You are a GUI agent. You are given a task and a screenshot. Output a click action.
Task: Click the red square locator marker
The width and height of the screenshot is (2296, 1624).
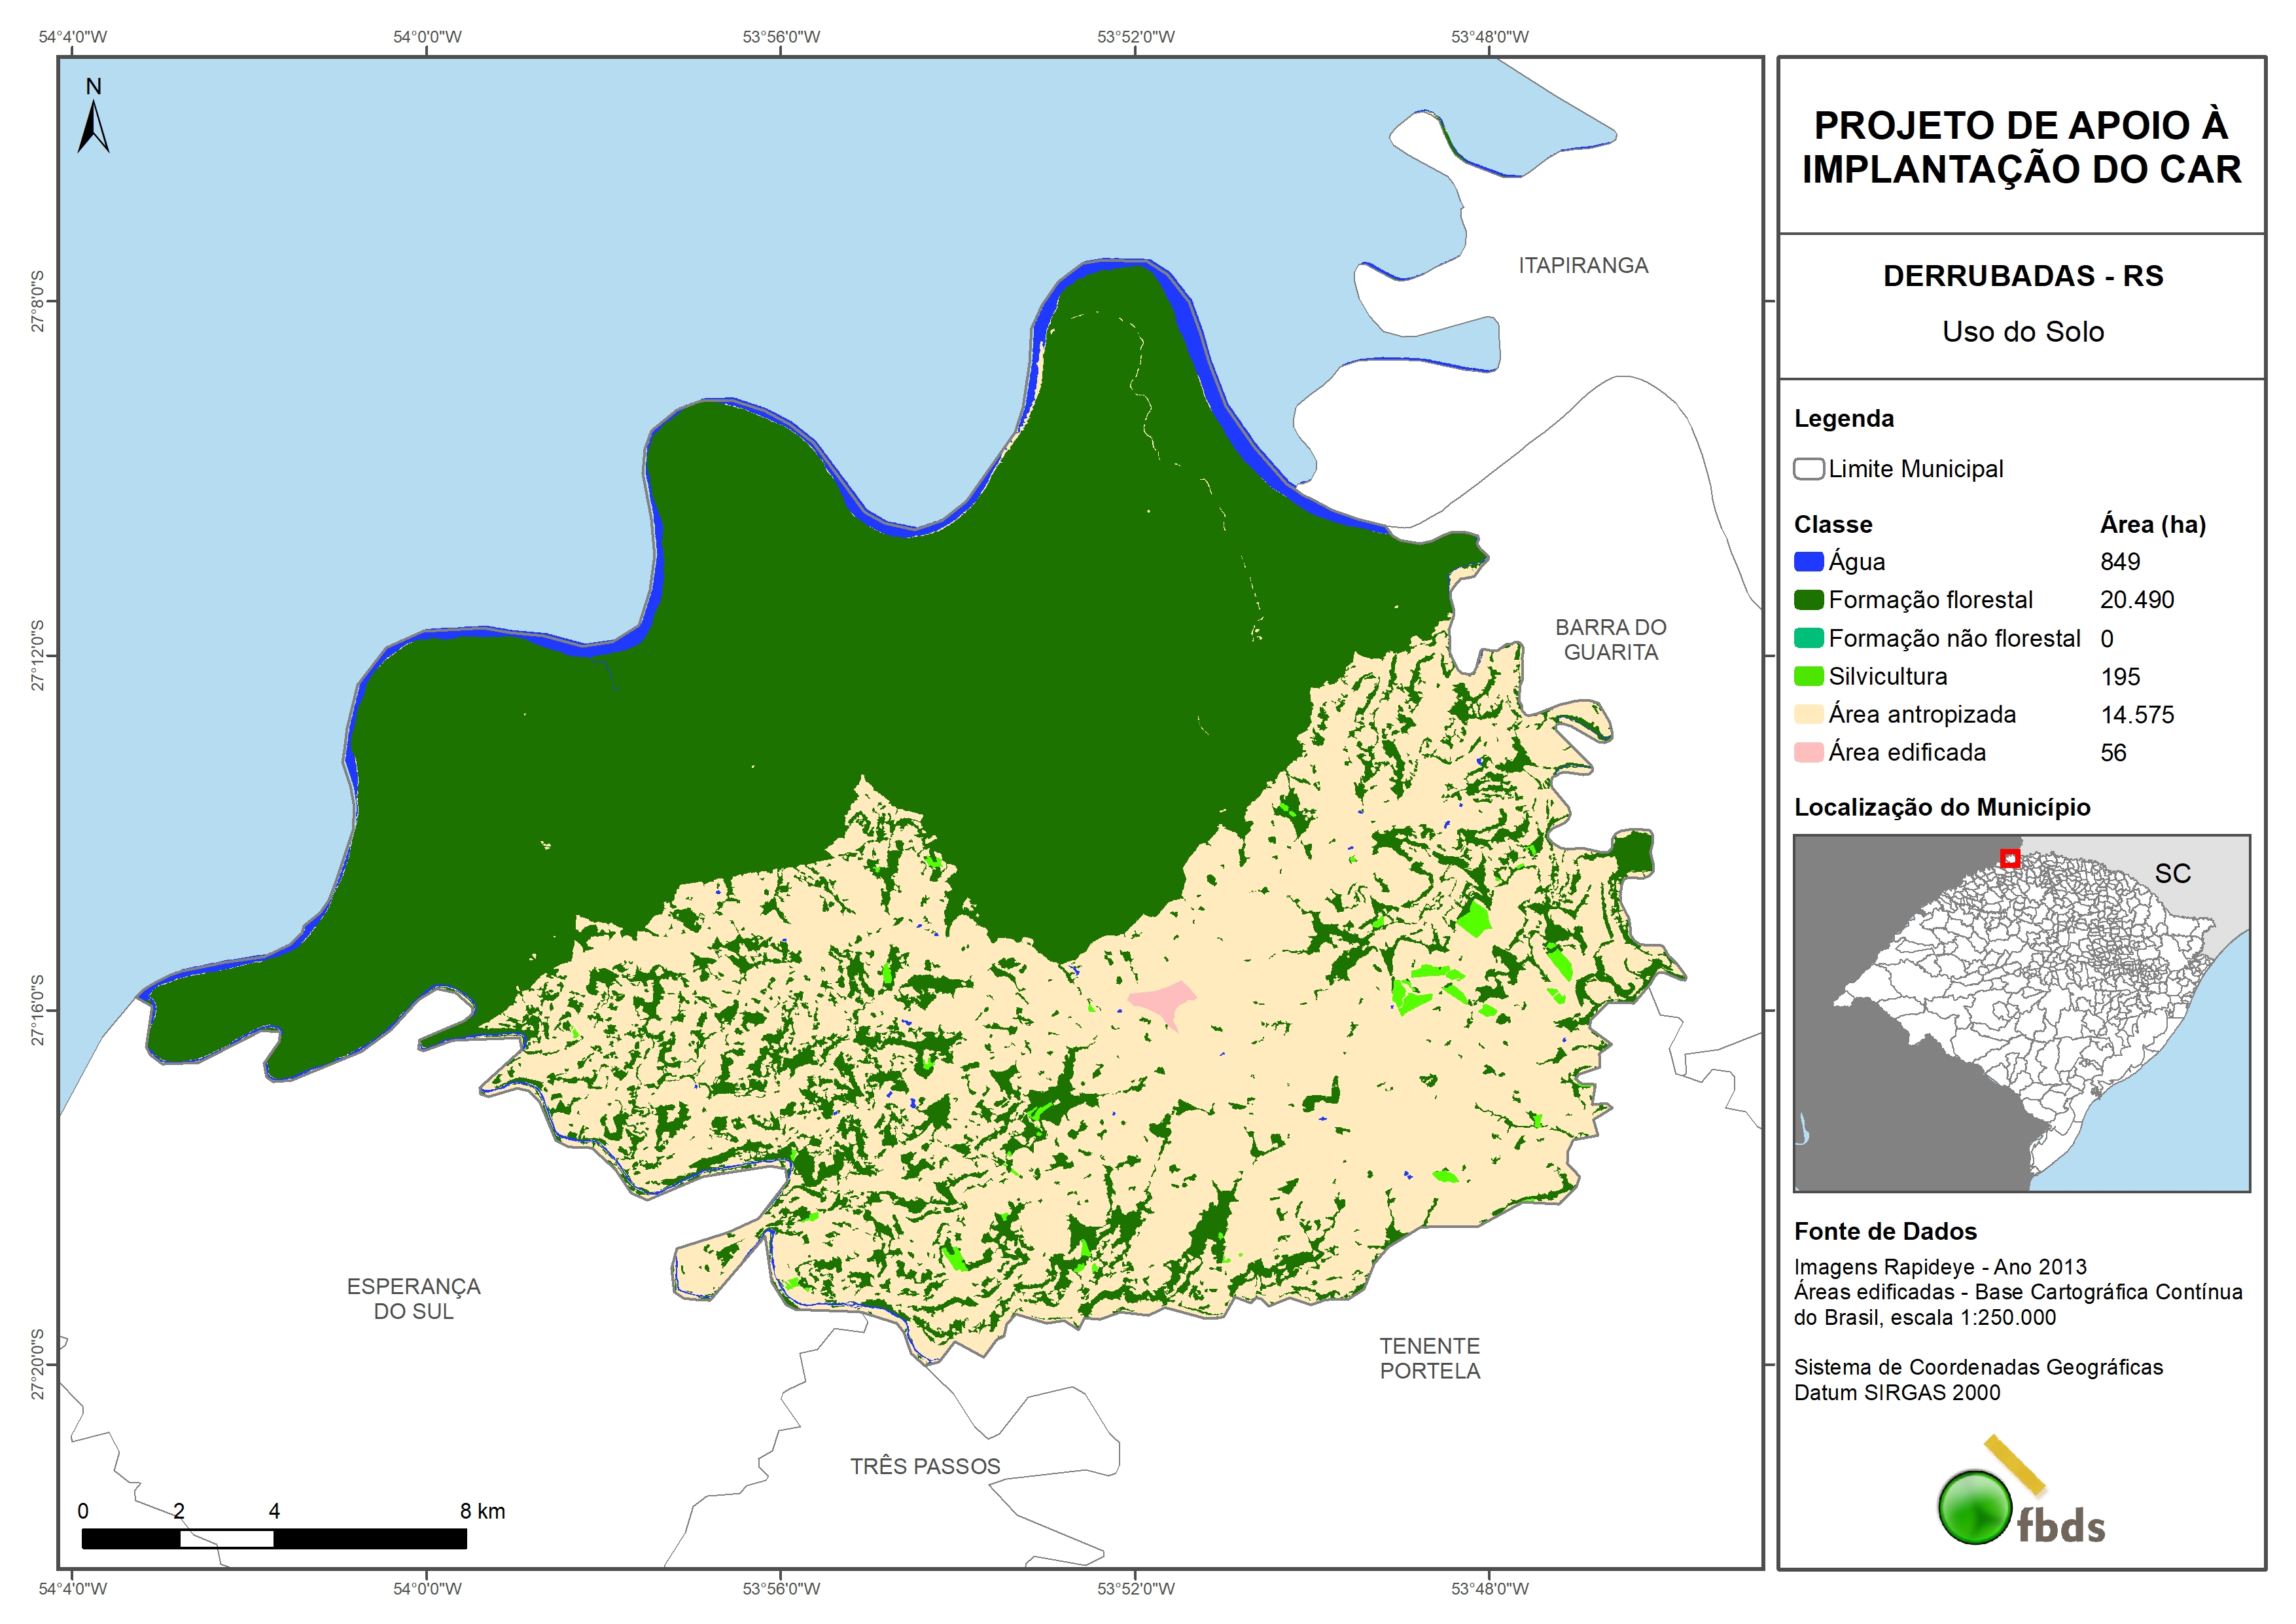pyautogui.click(x=2010, y=859)
